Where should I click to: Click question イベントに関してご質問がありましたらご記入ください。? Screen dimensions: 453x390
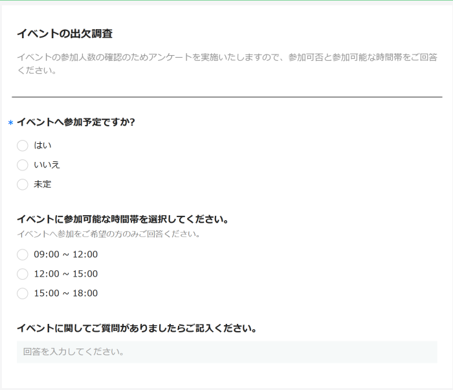(x=137, y=328)
